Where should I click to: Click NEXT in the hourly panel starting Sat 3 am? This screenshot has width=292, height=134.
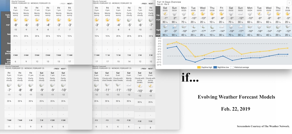151,69
